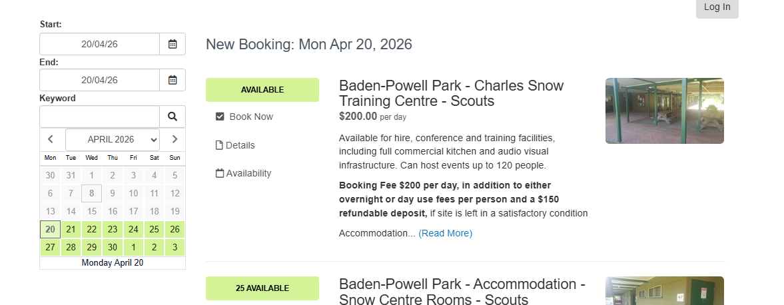Go to previous month arrow
Viewport: 784px width, 305px height.
[x=51, y=139]
